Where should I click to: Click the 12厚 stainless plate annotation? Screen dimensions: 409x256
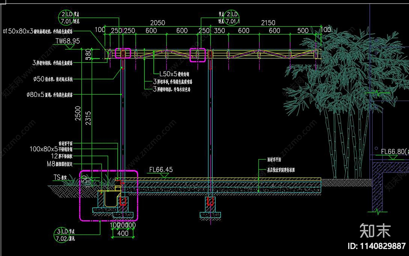pos(62,156)
